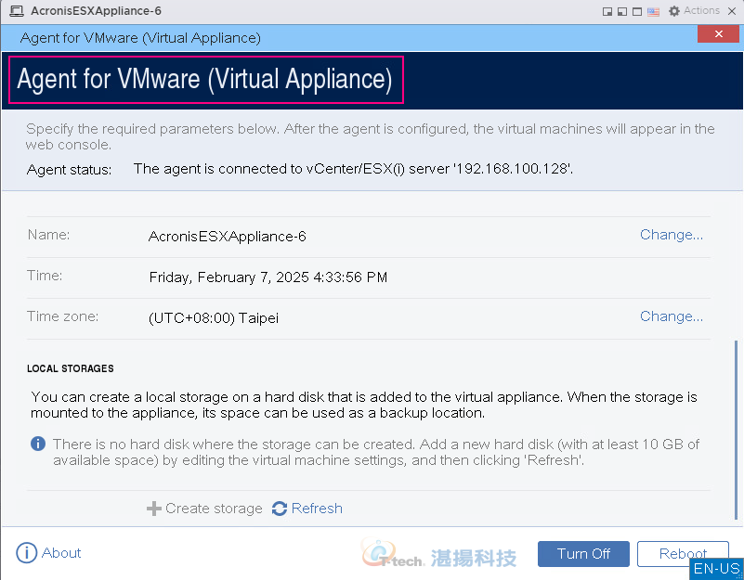Screen dimensions: 744x580
Task: Click the blue info icon in local storages notice
Action: click(38, 444)
